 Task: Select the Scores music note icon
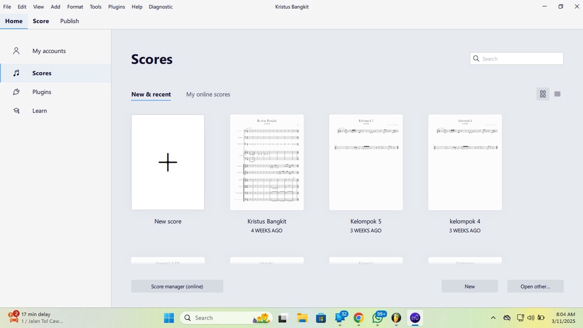(16, 73)
